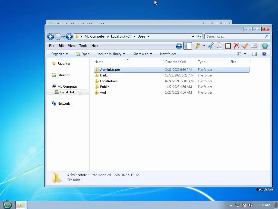This screenshot has height=209, width=278.
Task: Select Network in the navigation pane
Action: pyautogui.click(x=64, y=104)
